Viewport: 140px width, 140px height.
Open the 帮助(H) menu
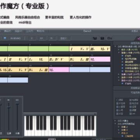coord(40,31)
